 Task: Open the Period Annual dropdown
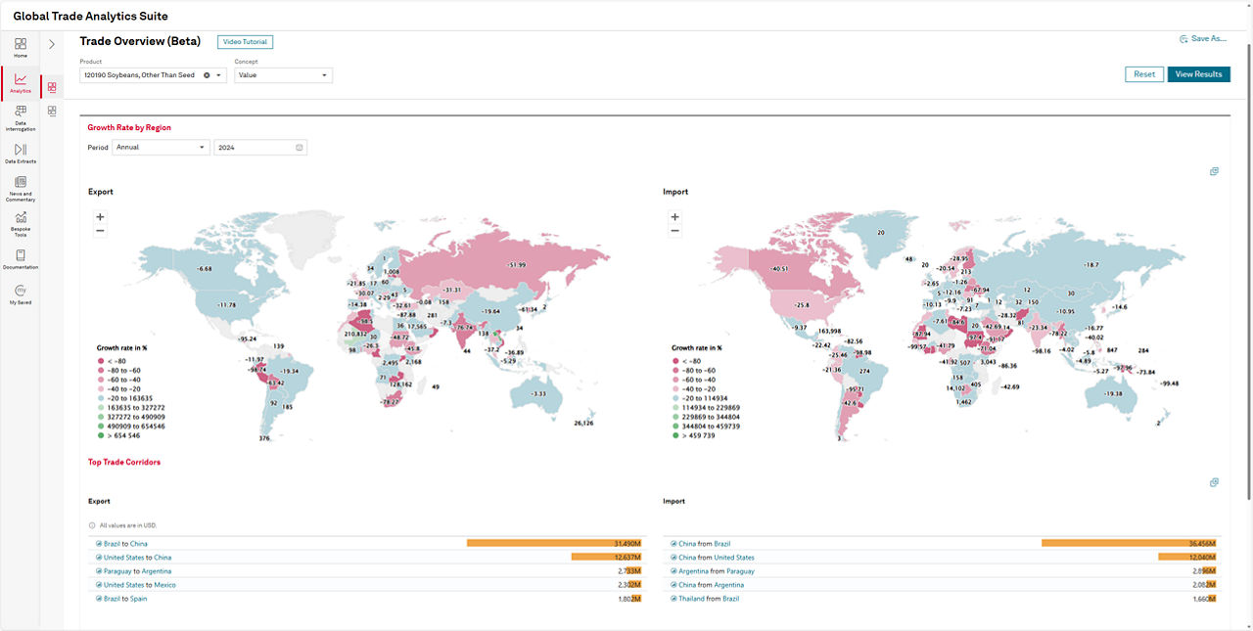tap(202, 148)
